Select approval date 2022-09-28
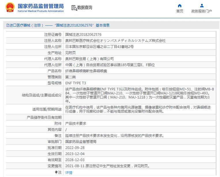The image size is (220, 177). click(75, 148)
